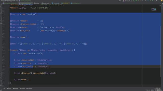
Task: Show hidden tabs via tab overflow icon
Action: click(160, 3)
